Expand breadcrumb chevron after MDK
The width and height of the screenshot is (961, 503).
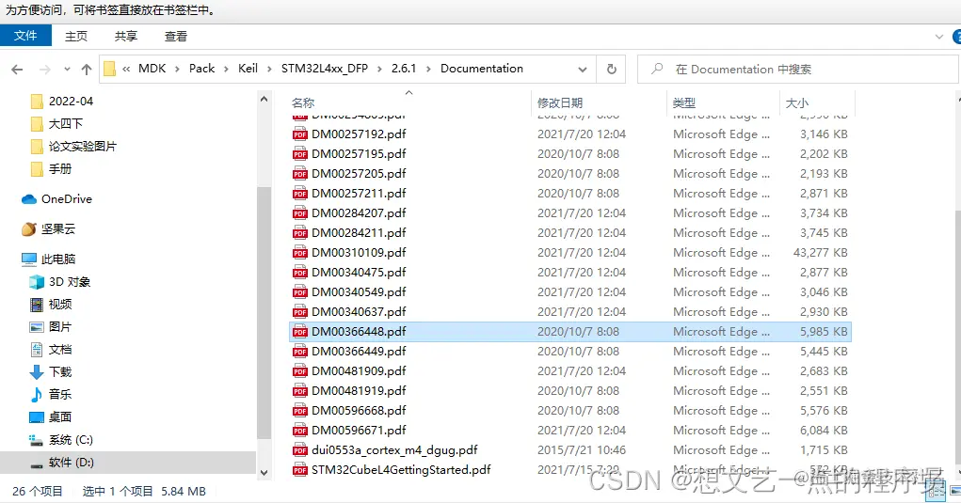click(x=177, y=70)
